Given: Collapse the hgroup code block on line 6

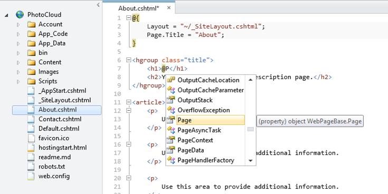Looking at the screenshot, I should (x=128, y=60).
